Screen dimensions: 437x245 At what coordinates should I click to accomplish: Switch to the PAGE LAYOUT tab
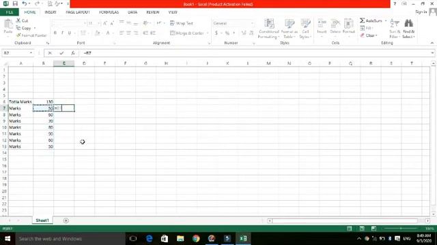pos(77,12)
